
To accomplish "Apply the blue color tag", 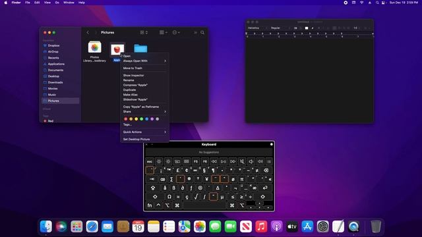I will pos(146,118).
